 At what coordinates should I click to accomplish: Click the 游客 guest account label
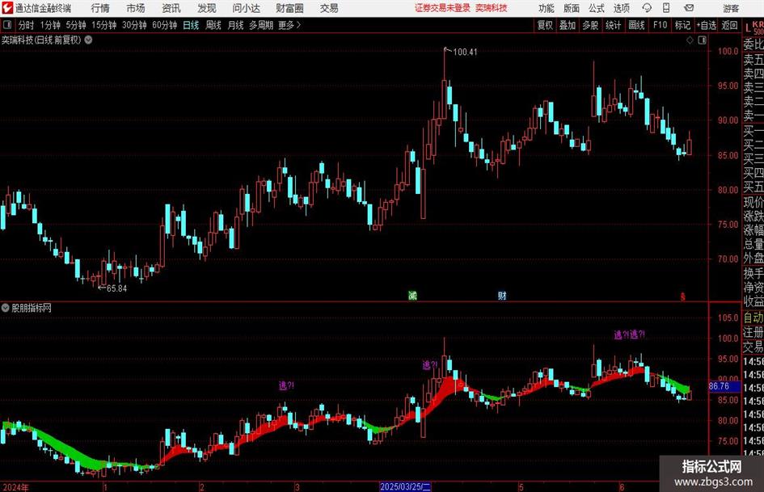[730, 8]
